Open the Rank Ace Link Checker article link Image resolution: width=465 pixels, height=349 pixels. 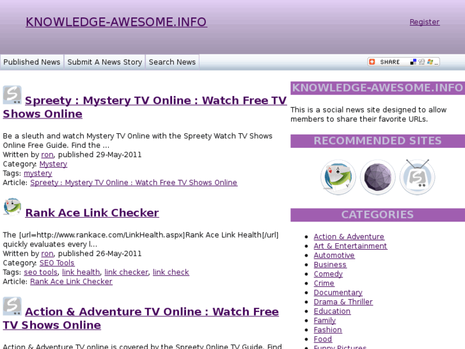pos(71,281)
